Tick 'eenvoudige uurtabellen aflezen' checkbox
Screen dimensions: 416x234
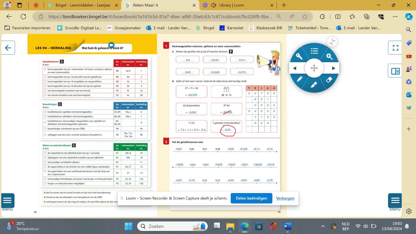click(45, 162)
